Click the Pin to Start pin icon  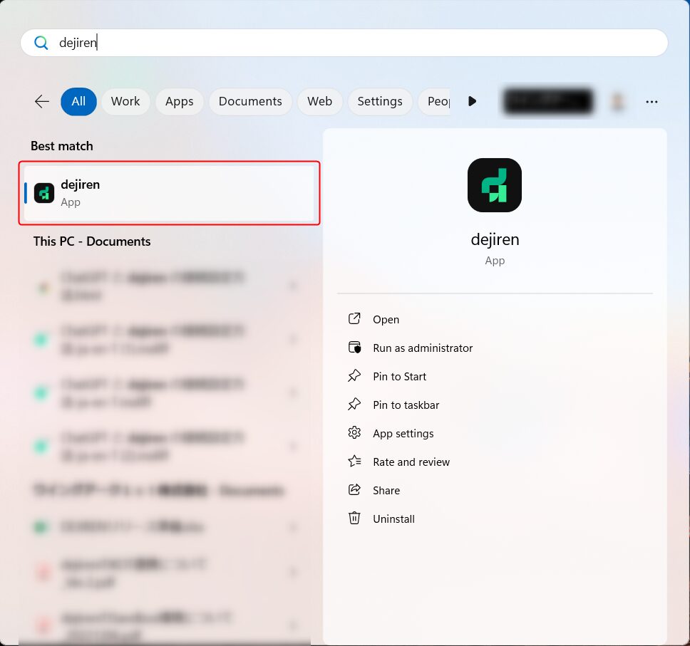(354, 376)
